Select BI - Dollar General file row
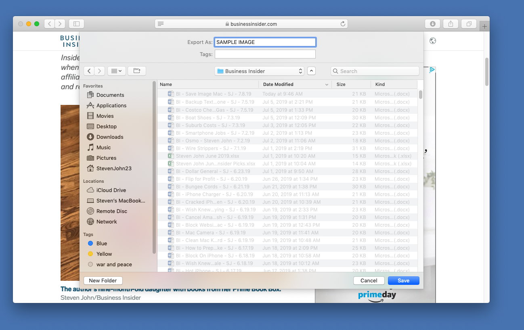The height and width of the screenshot is (330, 524). (x=287, y=171)
